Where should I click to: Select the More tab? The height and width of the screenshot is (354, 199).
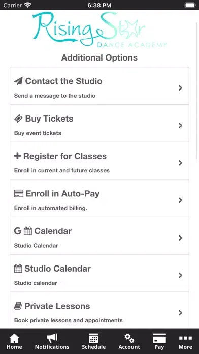(185, 341)
